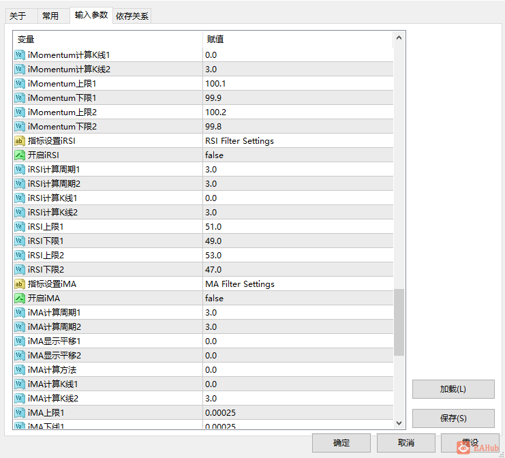Click the 赋值 column header
Image resolution: width=505 pixels, height=458 pixels.
[x=298, y=40]
